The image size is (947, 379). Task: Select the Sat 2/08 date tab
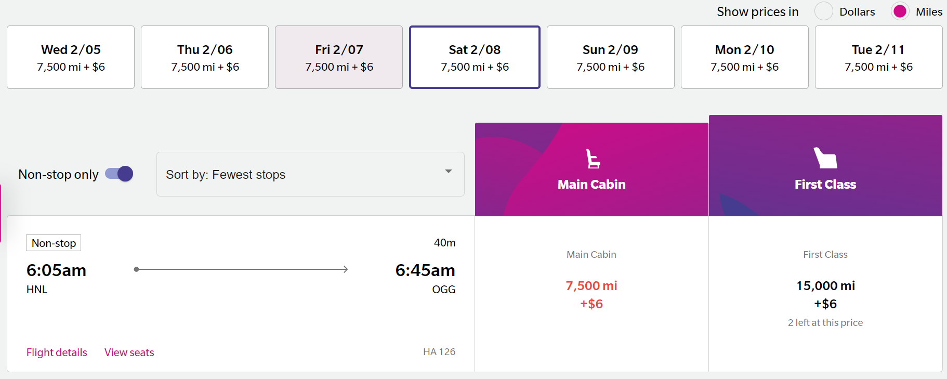tap(474, 57)
